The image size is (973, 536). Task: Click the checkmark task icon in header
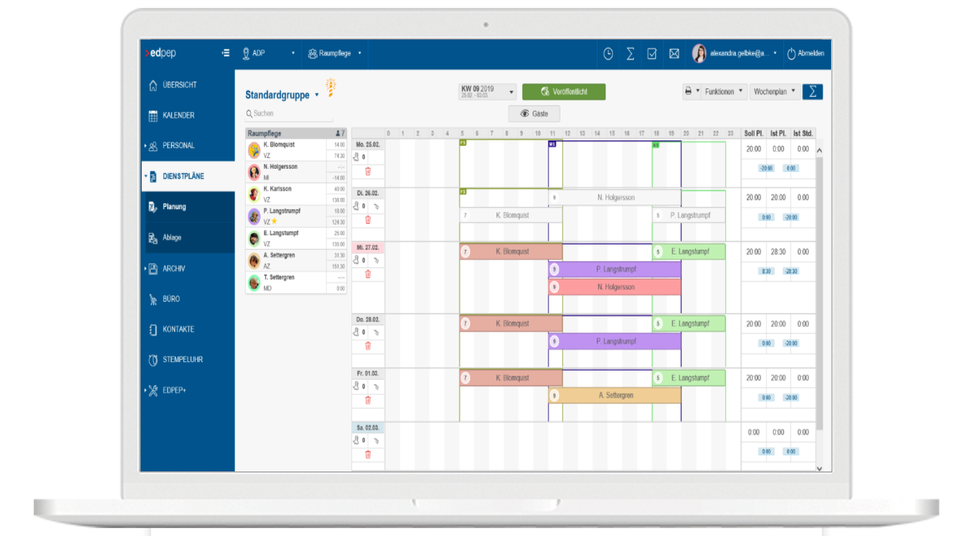tap(652, 54)
